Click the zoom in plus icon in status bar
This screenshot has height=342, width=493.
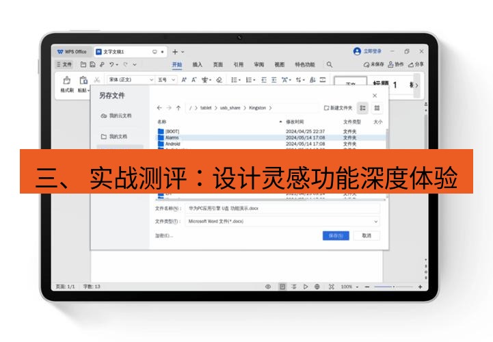click(x=420, y=287)
